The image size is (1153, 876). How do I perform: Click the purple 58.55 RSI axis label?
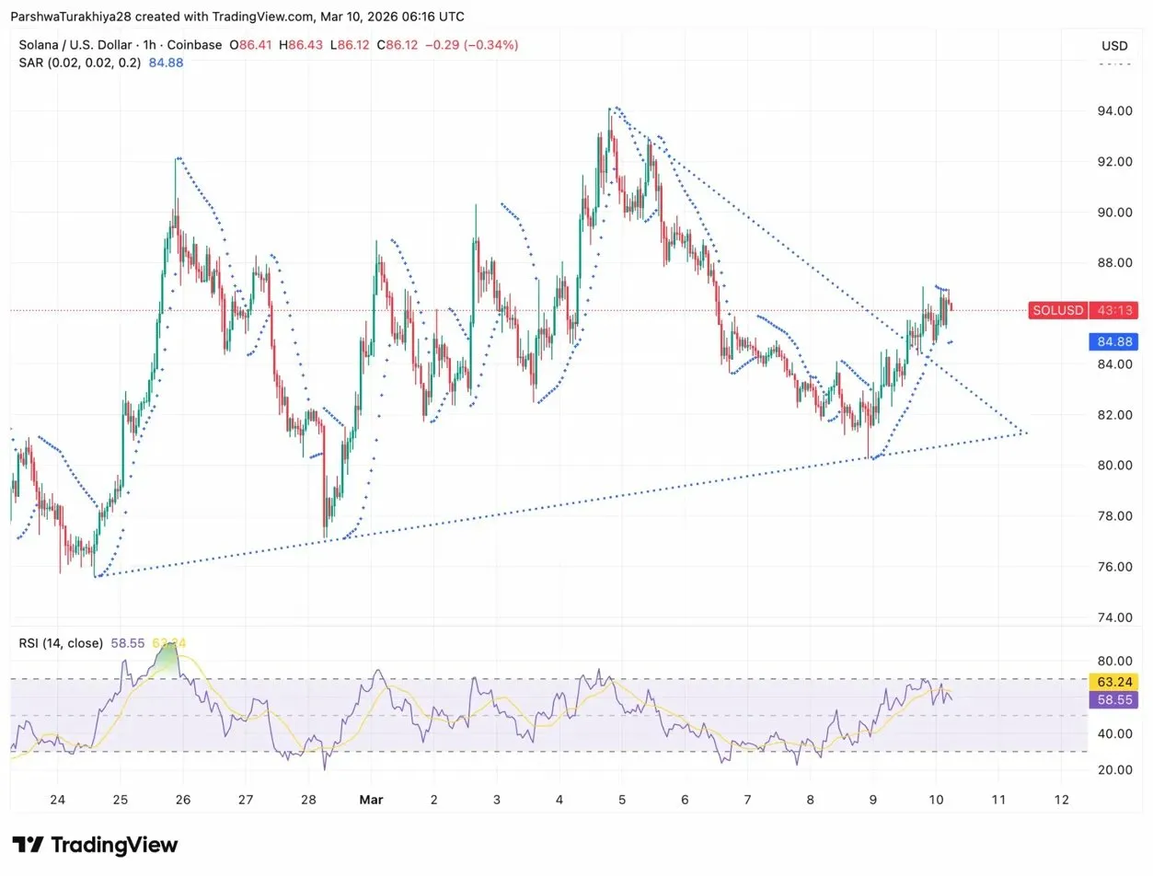point(1114,700)
